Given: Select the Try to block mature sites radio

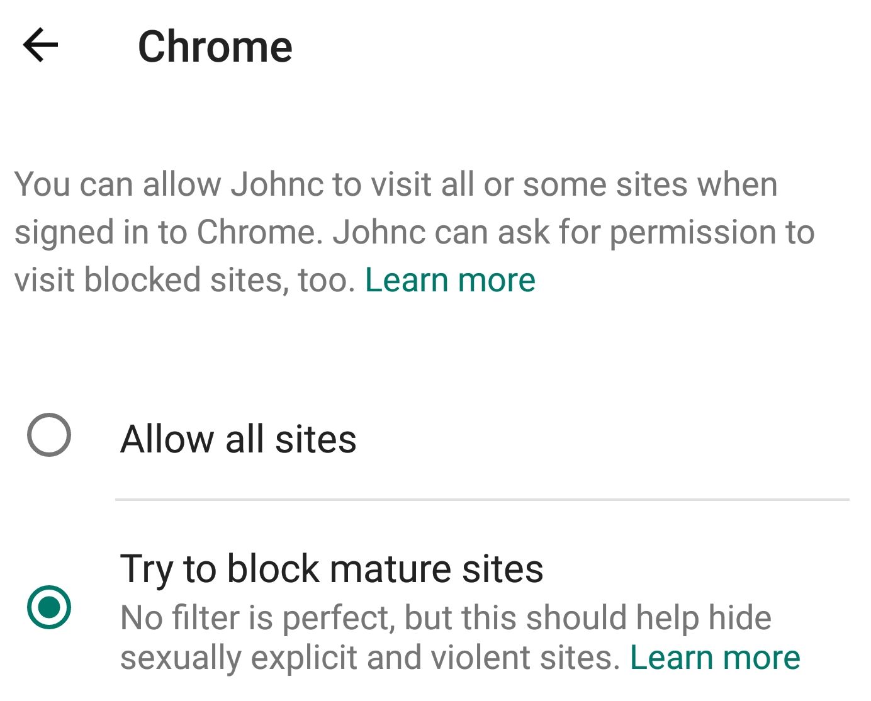Looking at the screenshot, I should pos(49,607).
